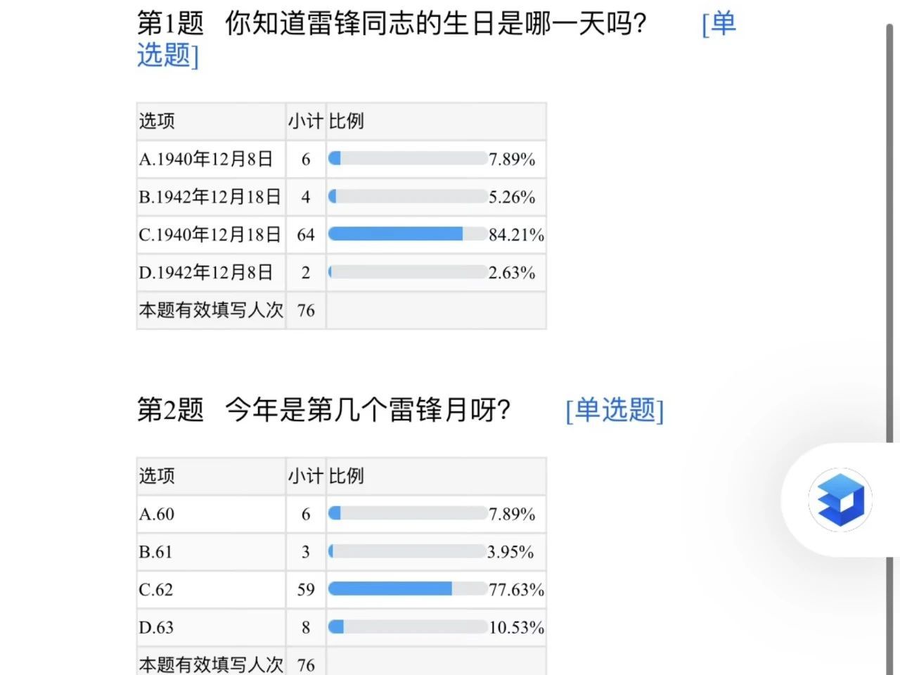The image size is (900, 675).
Task: Click the progress bar for C.1940年12月18日
Action: click(407, 234)
